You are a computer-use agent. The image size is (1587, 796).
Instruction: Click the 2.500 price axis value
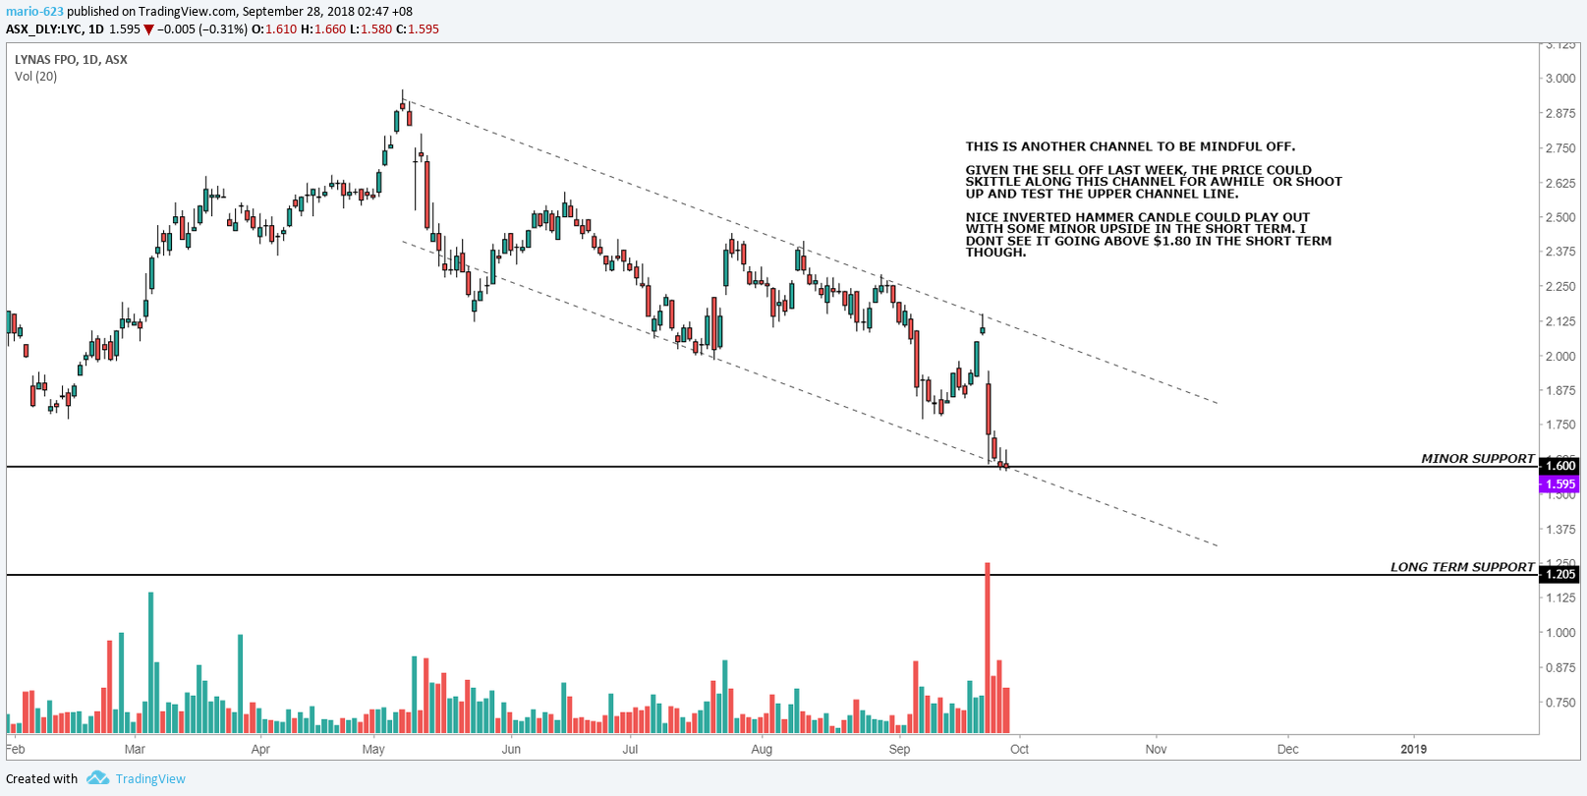1560,217
